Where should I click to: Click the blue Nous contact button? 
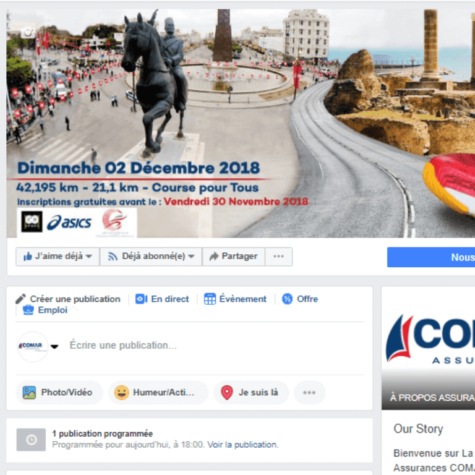431,257
